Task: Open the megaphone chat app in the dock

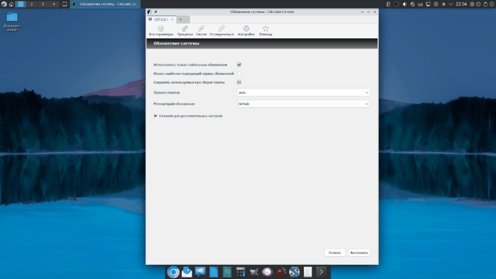Action: point(200,272)
